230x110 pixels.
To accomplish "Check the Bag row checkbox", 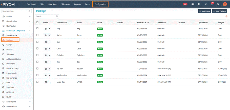I will [37, 28].
